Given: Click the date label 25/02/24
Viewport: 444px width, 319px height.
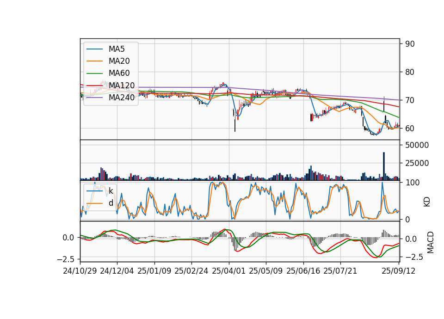Looking at the screenshot, I should pyautogui.click(x=191, y=271).
